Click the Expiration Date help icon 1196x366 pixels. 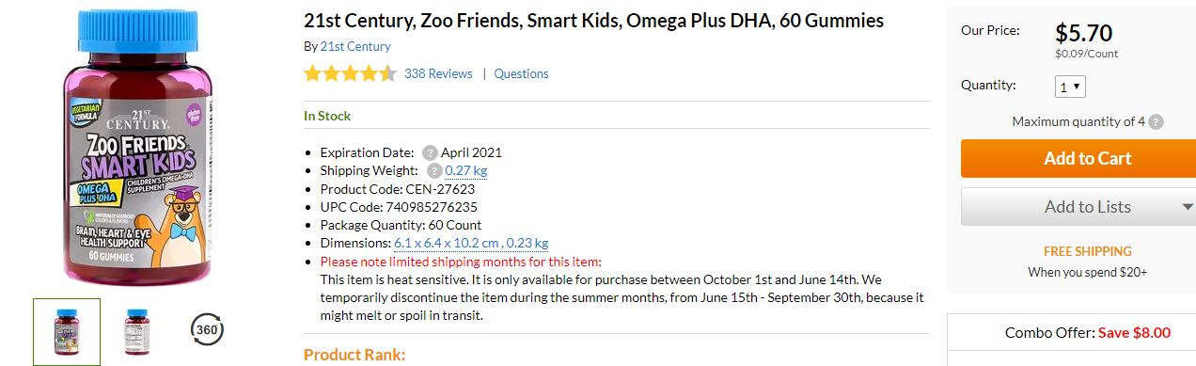click(430, 152)
